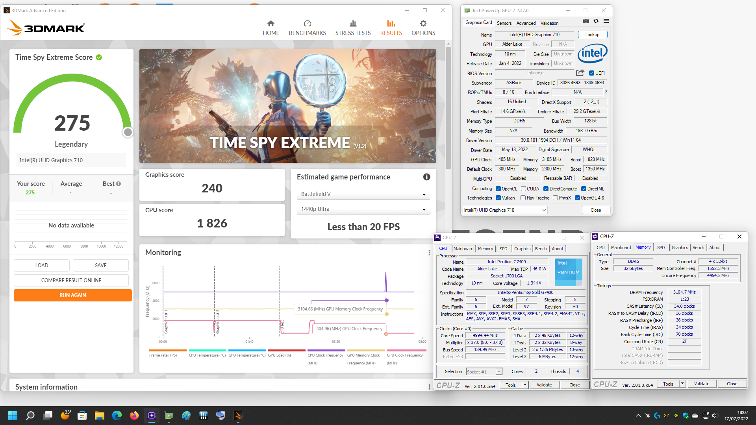Open the Validation tab in GPU-Z
Viewport: 756px width, 425px height.
point(549,23)
